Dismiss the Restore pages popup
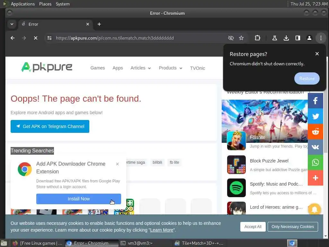This screenshot has height=247, width=329. 317,54
